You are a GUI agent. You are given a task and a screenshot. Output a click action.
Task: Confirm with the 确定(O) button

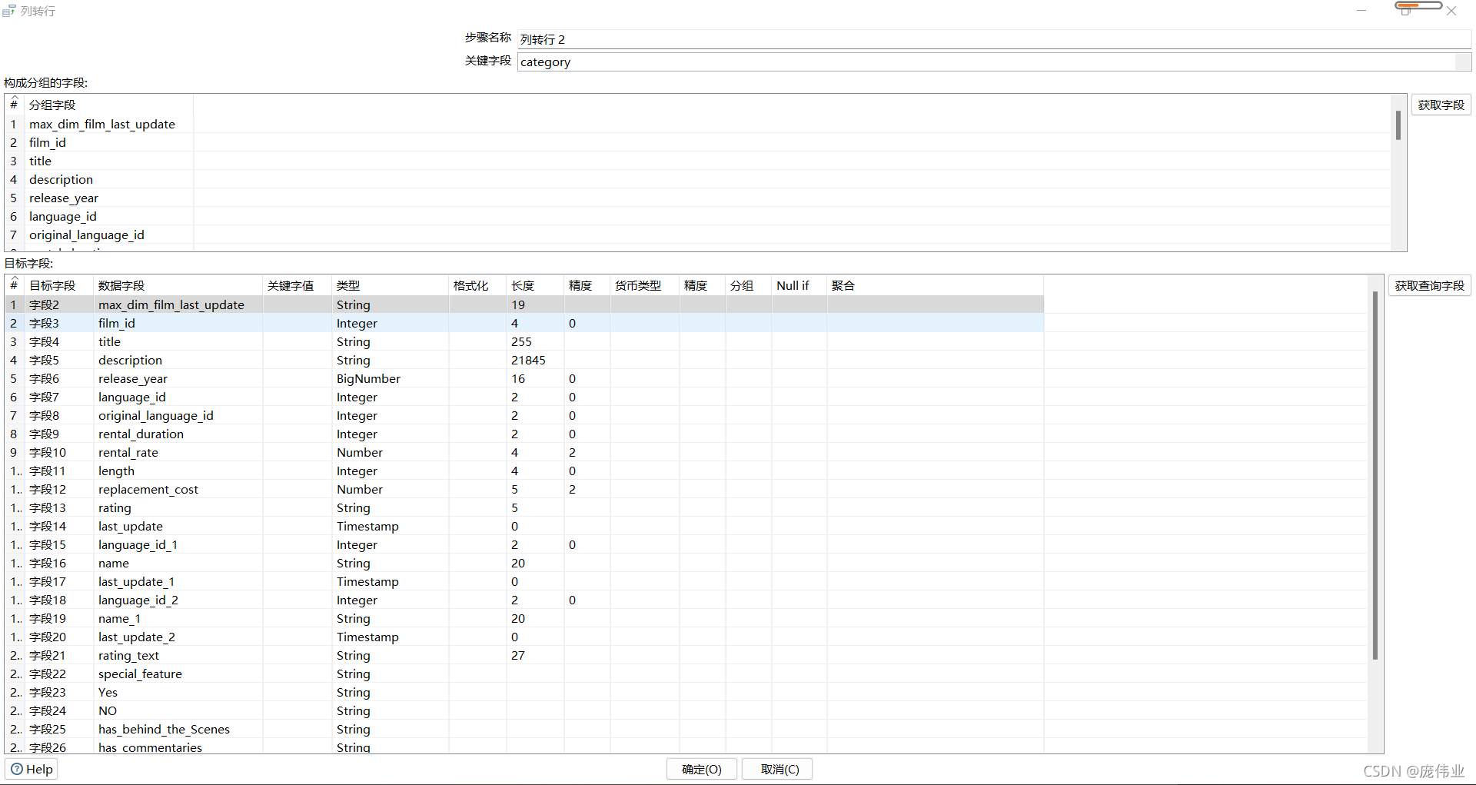(701, 769)
